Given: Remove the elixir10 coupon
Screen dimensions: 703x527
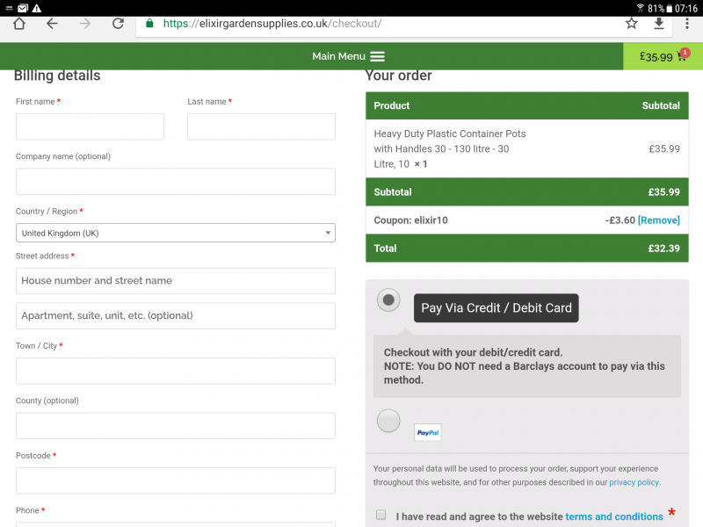Looking at the screenshot, I should pos(658,220).
